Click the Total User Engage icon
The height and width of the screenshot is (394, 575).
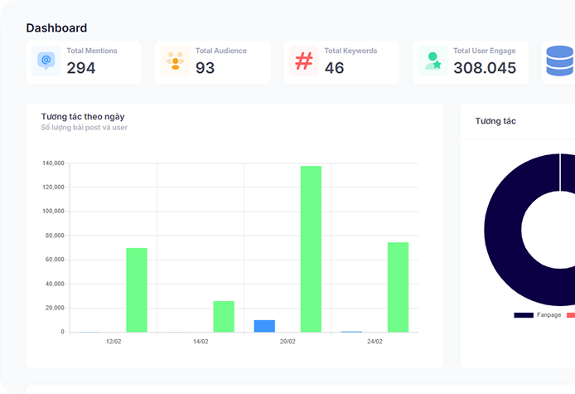click(432, 61)
